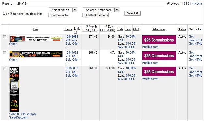Viewport: 205px width, 121px height.
Task: Open the Select Action dropdown
Action: (x=63, y=10)
